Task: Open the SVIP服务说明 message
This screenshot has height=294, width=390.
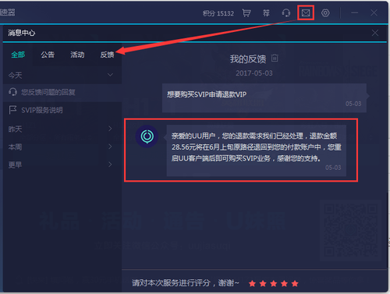Action: point(62,110)
